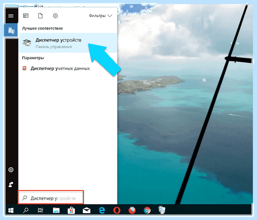Open the red round app on taskbar
The width and height of the screenshot is (257, 220).
[132, 210]
